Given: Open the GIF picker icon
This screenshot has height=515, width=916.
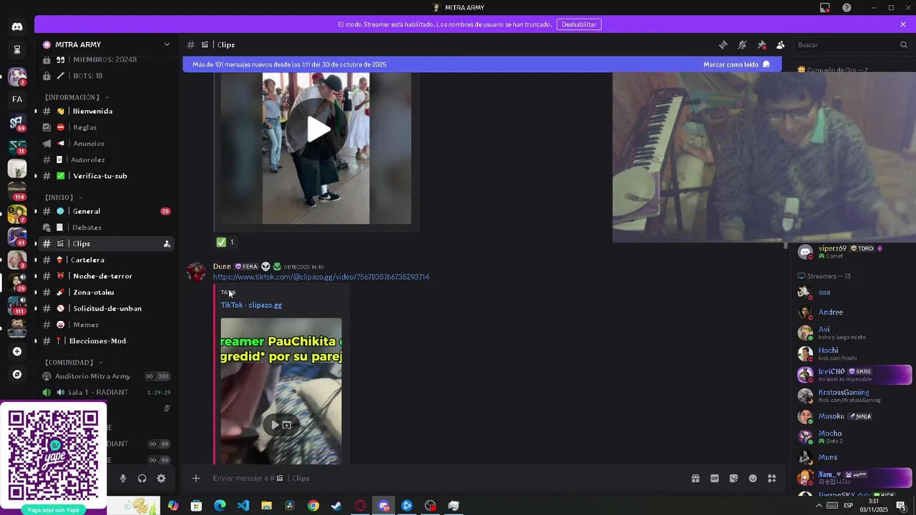Looking at the screenshot, I should pyautogui.click(x=714, y=478).
